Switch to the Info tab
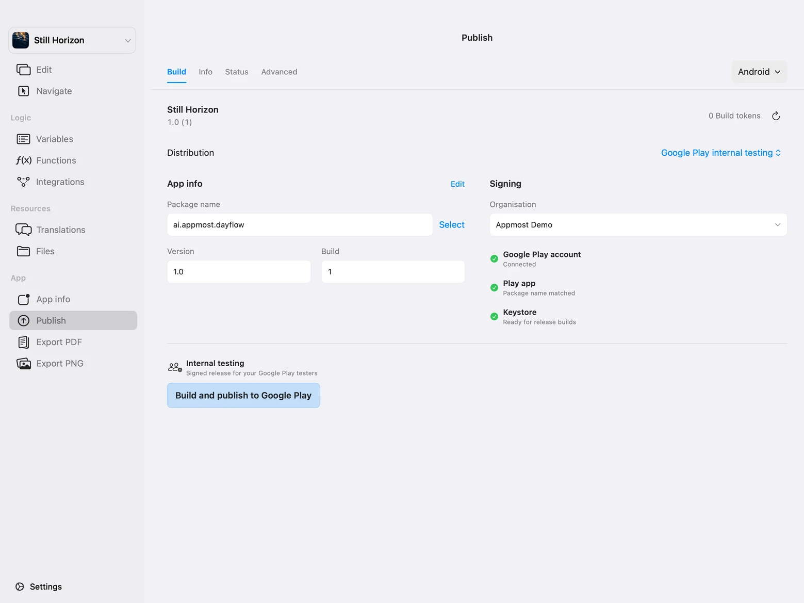Image resolution: width=804 pixels, height=603 pixels. (x=205, y=72)
